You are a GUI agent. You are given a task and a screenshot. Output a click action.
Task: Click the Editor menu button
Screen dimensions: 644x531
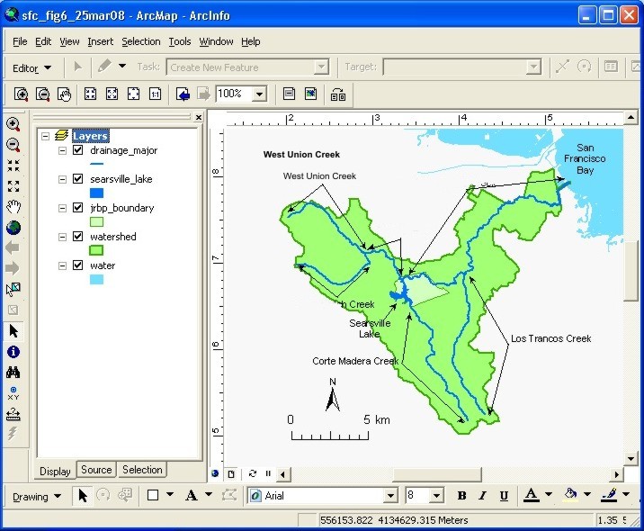tap(32, 67)
